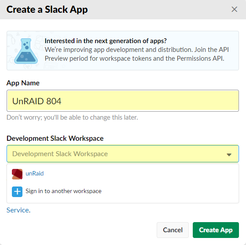Screen dimensions: 246x245
Task: Click the API preview banner box
Action: 123,51
